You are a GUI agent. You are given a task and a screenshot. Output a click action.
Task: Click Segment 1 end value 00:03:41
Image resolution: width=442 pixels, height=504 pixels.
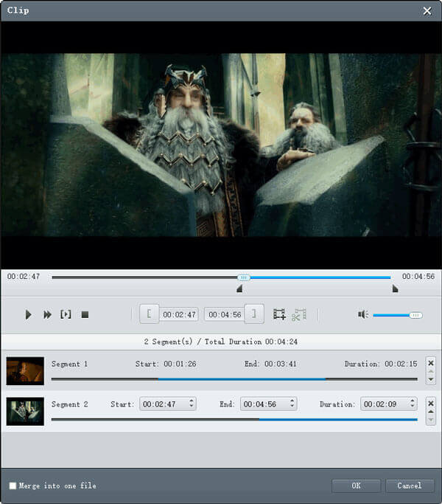280,364
